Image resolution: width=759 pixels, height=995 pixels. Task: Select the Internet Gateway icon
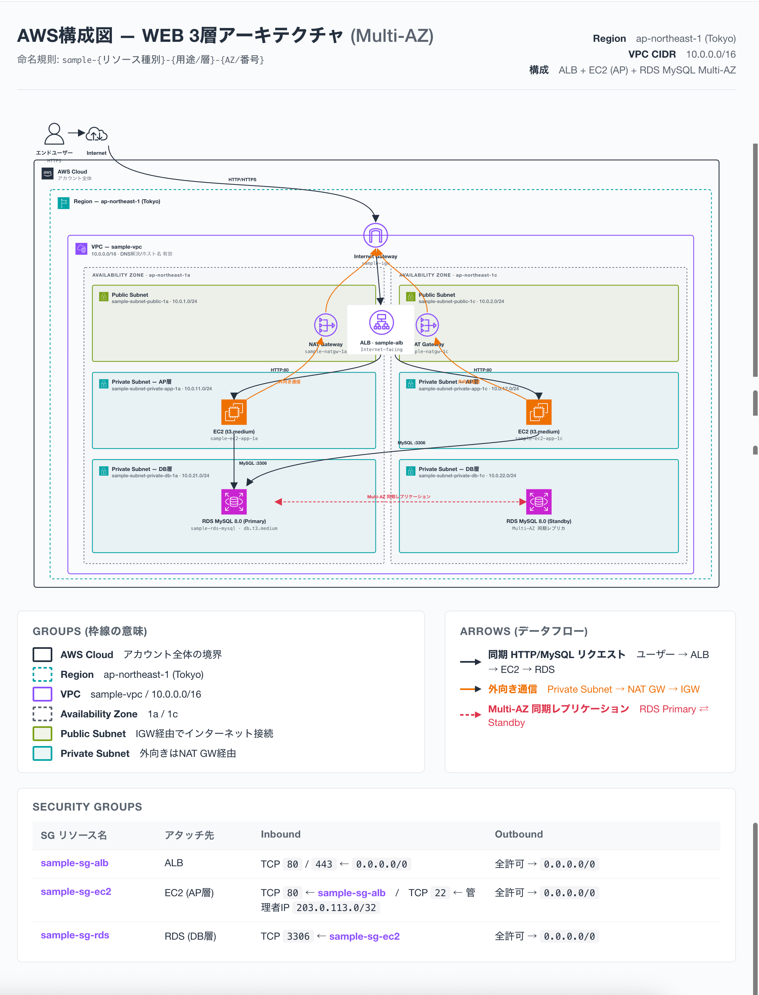[376, 235]
